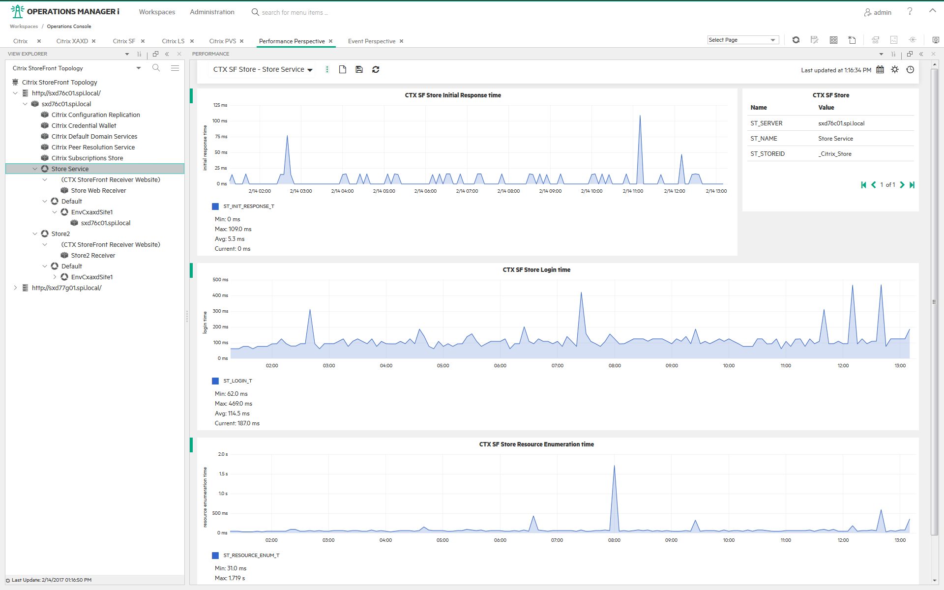Click the chart settings gear icon
The height and width of the screenshot is (590, 944).
pos(895,70)
